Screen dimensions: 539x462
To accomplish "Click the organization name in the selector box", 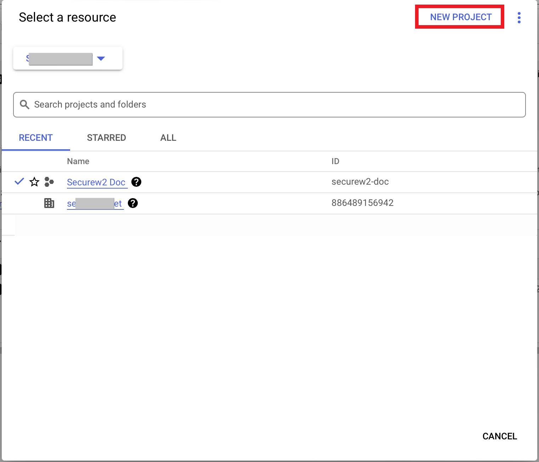I will tap(59, 59).
